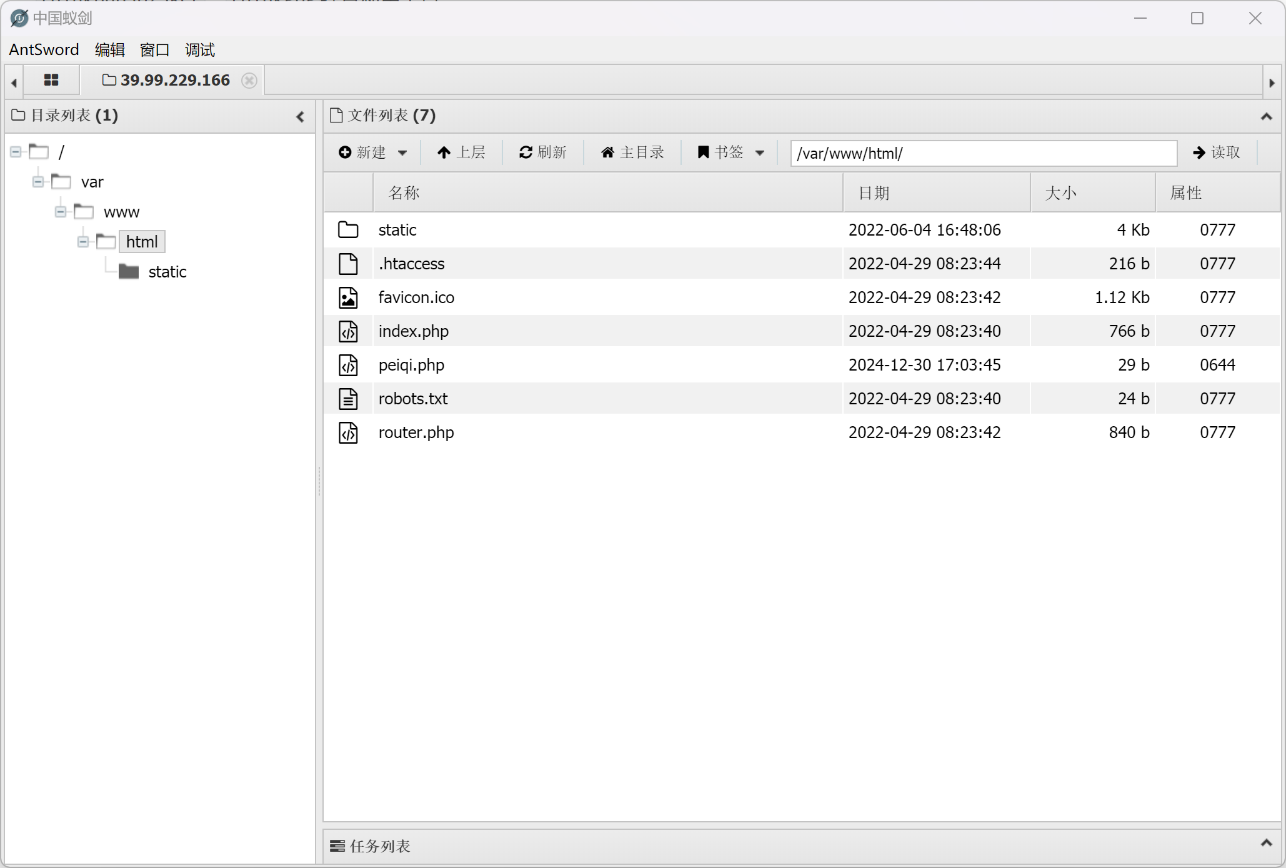Select the favicon.ico file name
Image resolution: width=1286 pixels, height=868 pixels.
(416, 297)
